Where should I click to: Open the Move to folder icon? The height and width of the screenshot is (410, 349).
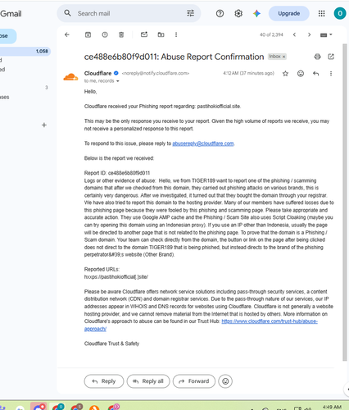coord(161,34)
